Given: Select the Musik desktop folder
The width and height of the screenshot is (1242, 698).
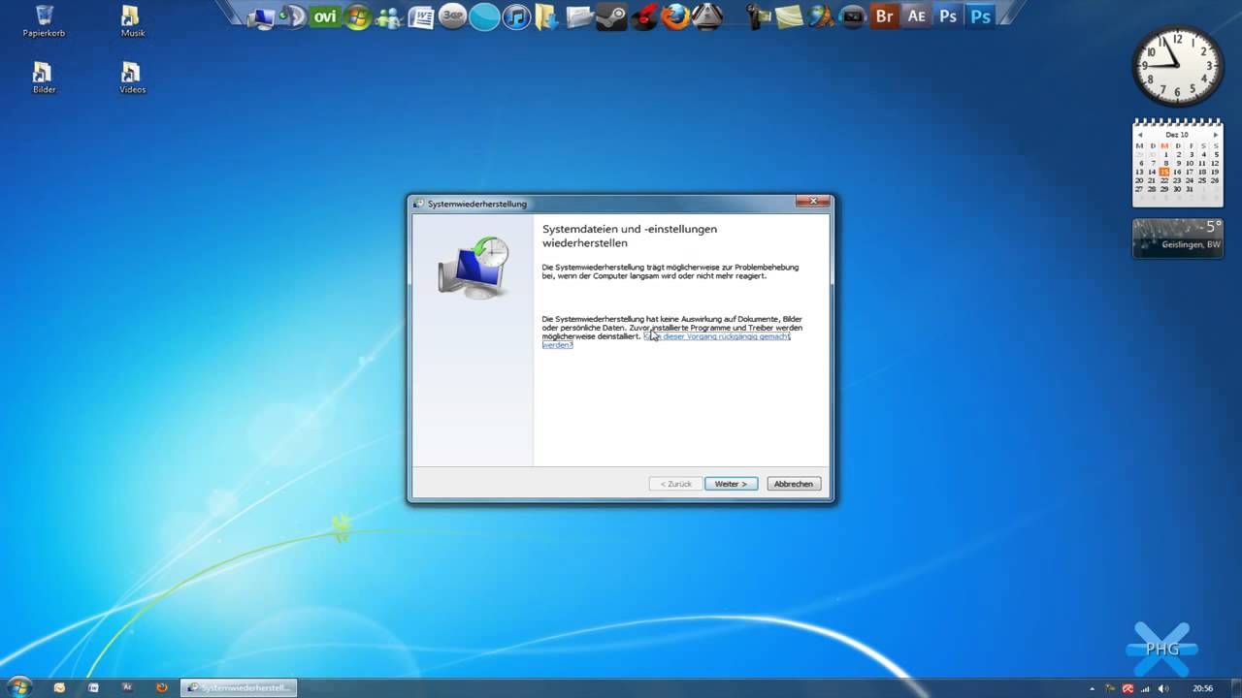Looking at the screenshot, I should pyautogui.click(x=132, y=21).
